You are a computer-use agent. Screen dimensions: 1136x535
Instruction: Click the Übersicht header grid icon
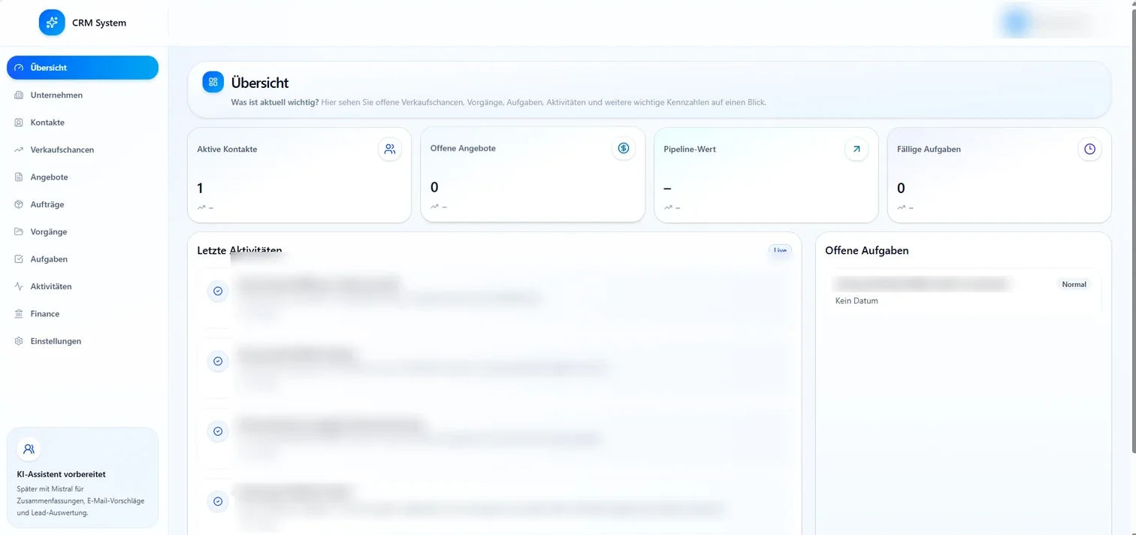213,82
